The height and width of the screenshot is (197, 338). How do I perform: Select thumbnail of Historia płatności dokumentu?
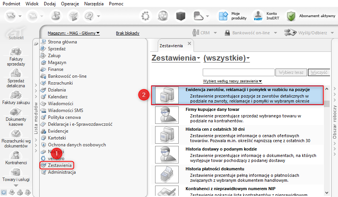click(x=167, y=175)
